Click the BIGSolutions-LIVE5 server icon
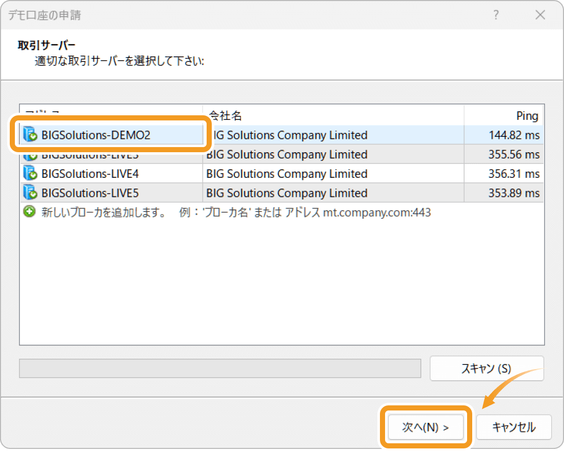564x452 pixels. point(30,193)
